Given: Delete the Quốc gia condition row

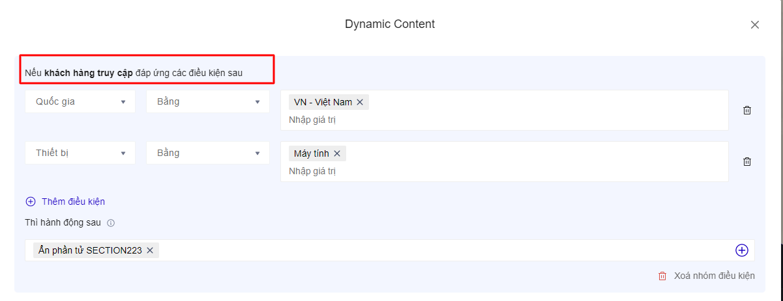Looking at the screenshot, I should click(x=747, y=110).
